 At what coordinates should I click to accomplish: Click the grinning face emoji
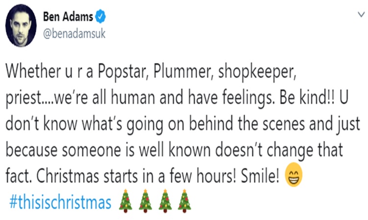click(294, 180)
